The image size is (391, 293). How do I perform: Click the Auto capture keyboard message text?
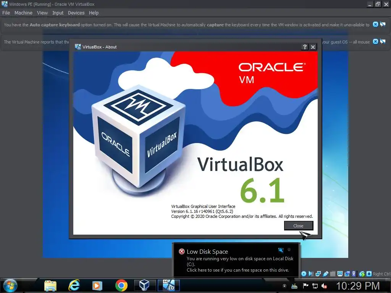pos(186,25)
